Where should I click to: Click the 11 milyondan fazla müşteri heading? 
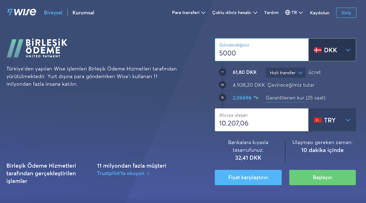(x=132, y=166)
